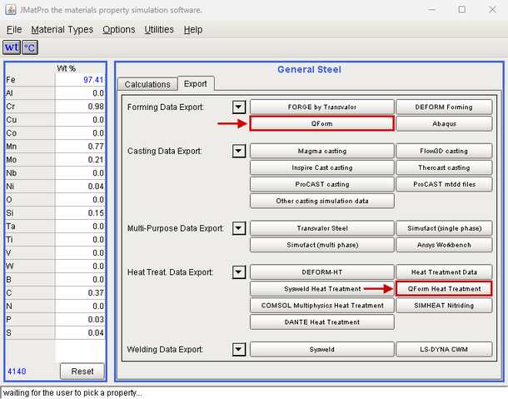Open the Multi-Purpose Data Export dropdown arrow

pyautogui.click(x=239, y=227)
